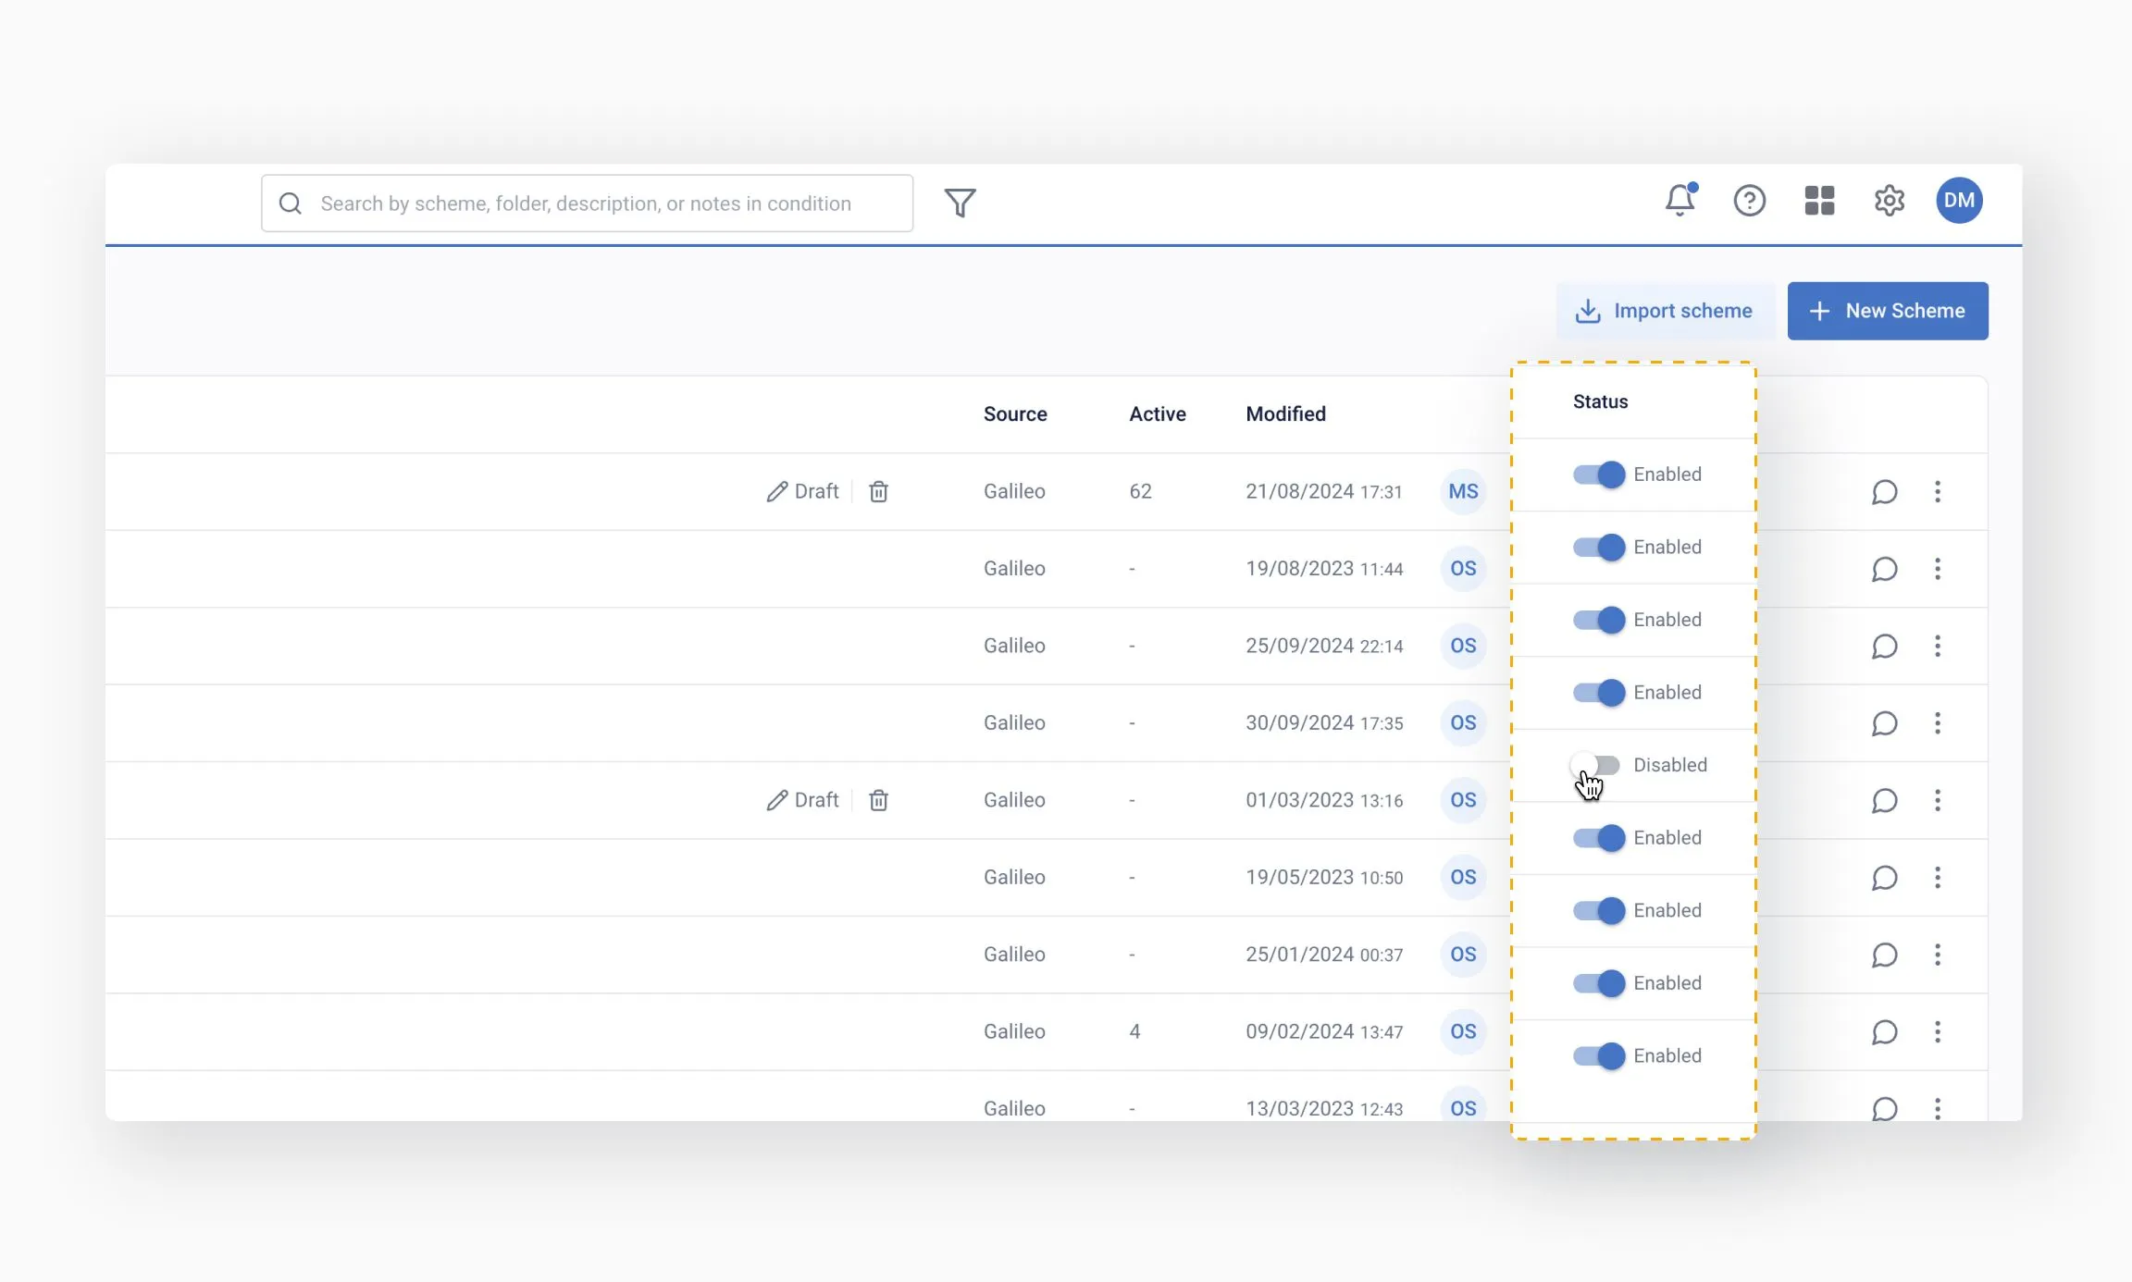Open notifications bell icon
2132x1282 pixels.
point(1680,200)
